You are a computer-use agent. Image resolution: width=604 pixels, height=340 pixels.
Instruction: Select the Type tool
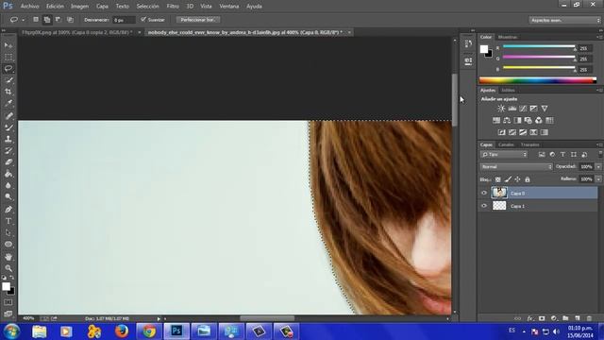click(x=8, y=221)
